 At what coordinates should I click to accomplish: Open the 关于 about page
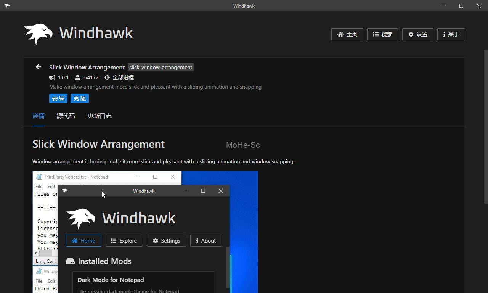click(x=451, y=34)
